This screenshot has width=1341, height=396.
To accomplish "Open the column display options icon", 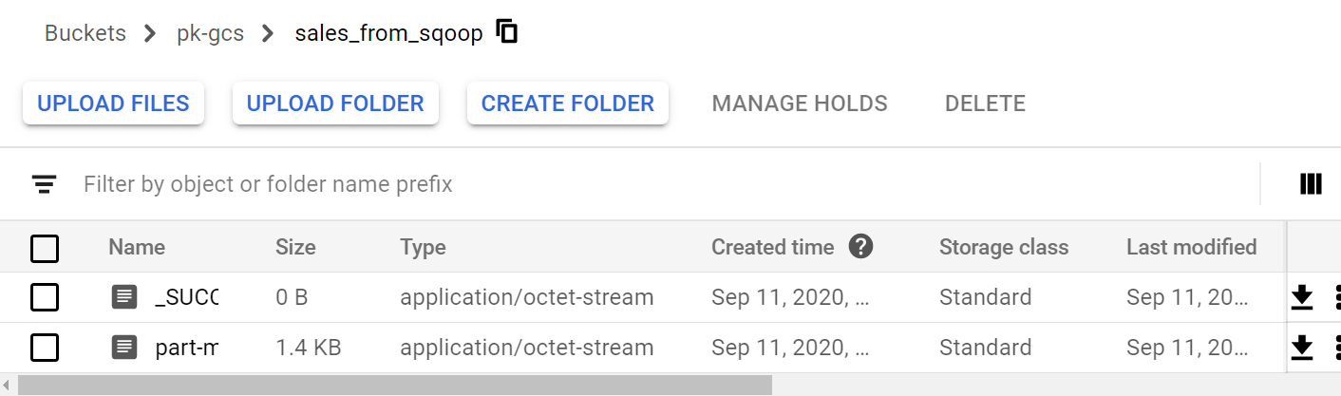I will [1311, 184].
